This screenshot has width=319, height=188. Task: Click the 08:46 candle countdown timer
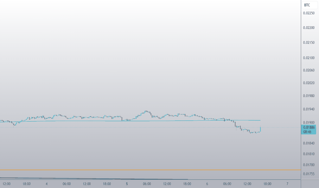click(307, 132)
